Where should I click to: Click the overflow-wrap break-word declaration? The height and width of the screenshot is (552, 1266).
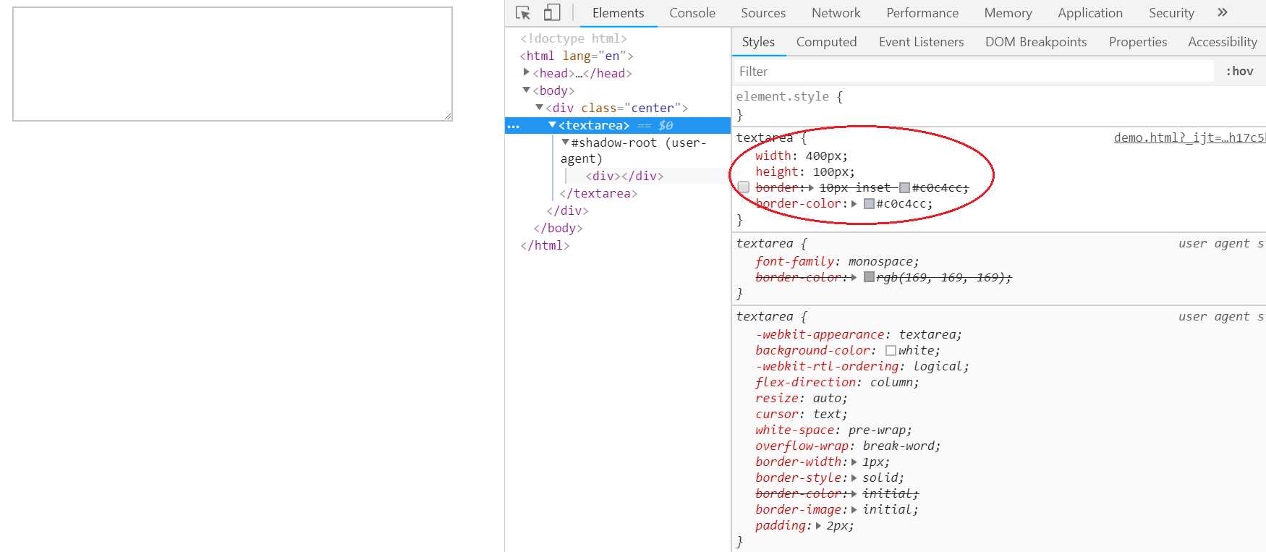pyautogui.click(x=848, y=446)
